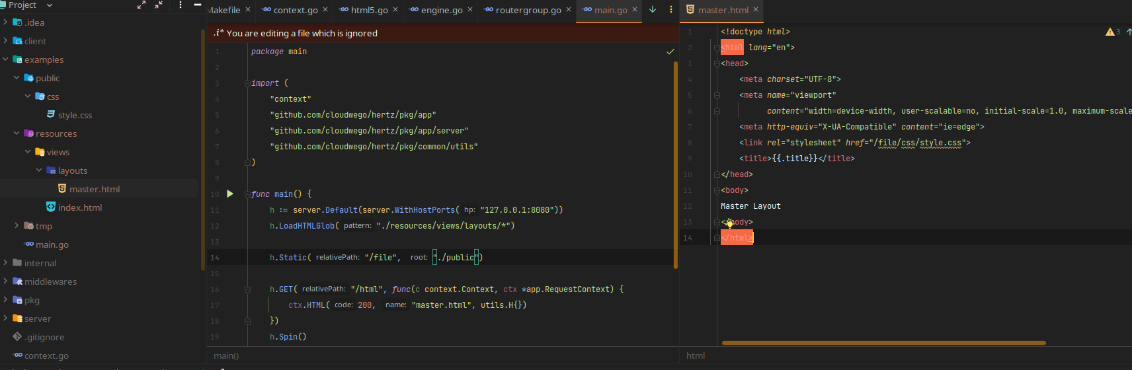This screenshot has height=370, width=1132.
Task: Click the main() breadcrumb
Action: click(226, 355)
